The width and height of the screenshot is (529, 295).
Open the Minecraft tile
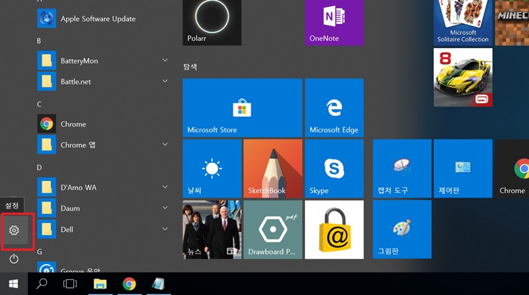[x=512, y=22]
